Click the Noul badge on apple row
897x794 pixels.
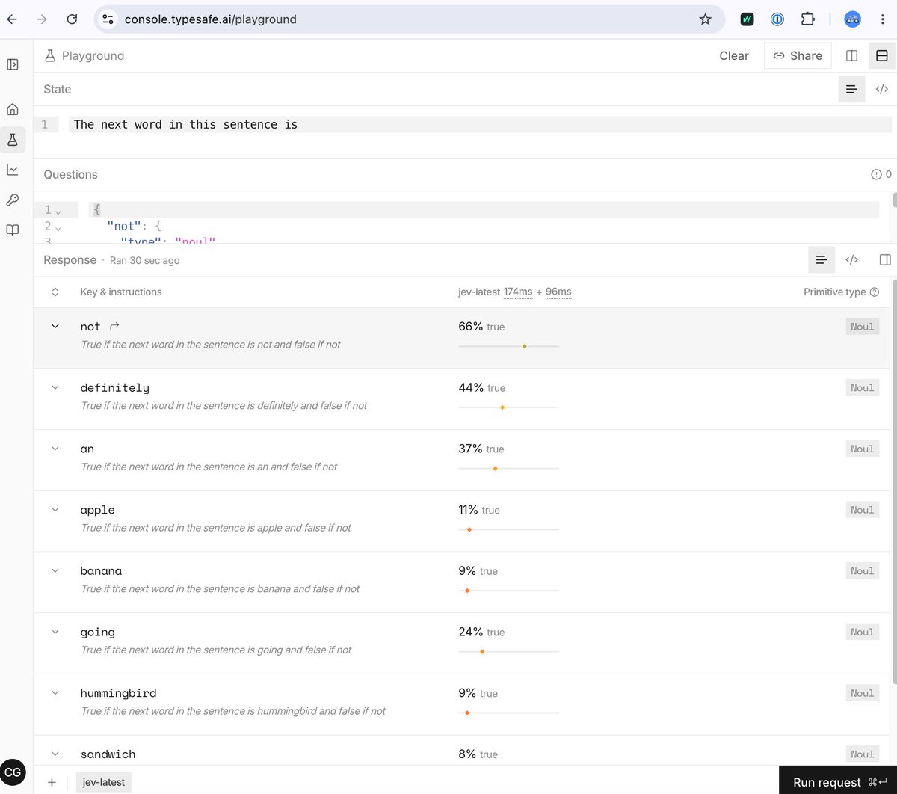862,510
